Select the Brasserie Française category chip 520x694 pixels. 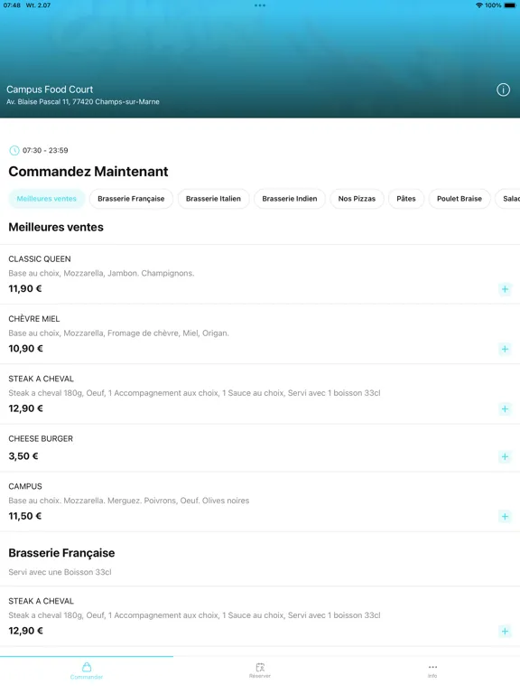(x=131, y=199)
